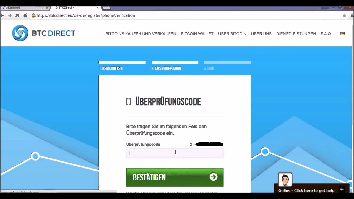Focus the Überprüfungscode input field
Image resolution: width=354 pixels, height=199 pixels.
click(x=175, y=153)
